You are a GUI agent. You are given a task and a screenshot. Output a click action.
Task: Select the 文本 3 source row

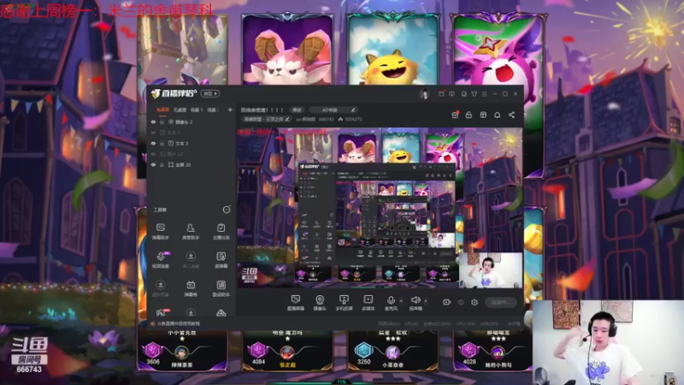[x=191, y=143]
